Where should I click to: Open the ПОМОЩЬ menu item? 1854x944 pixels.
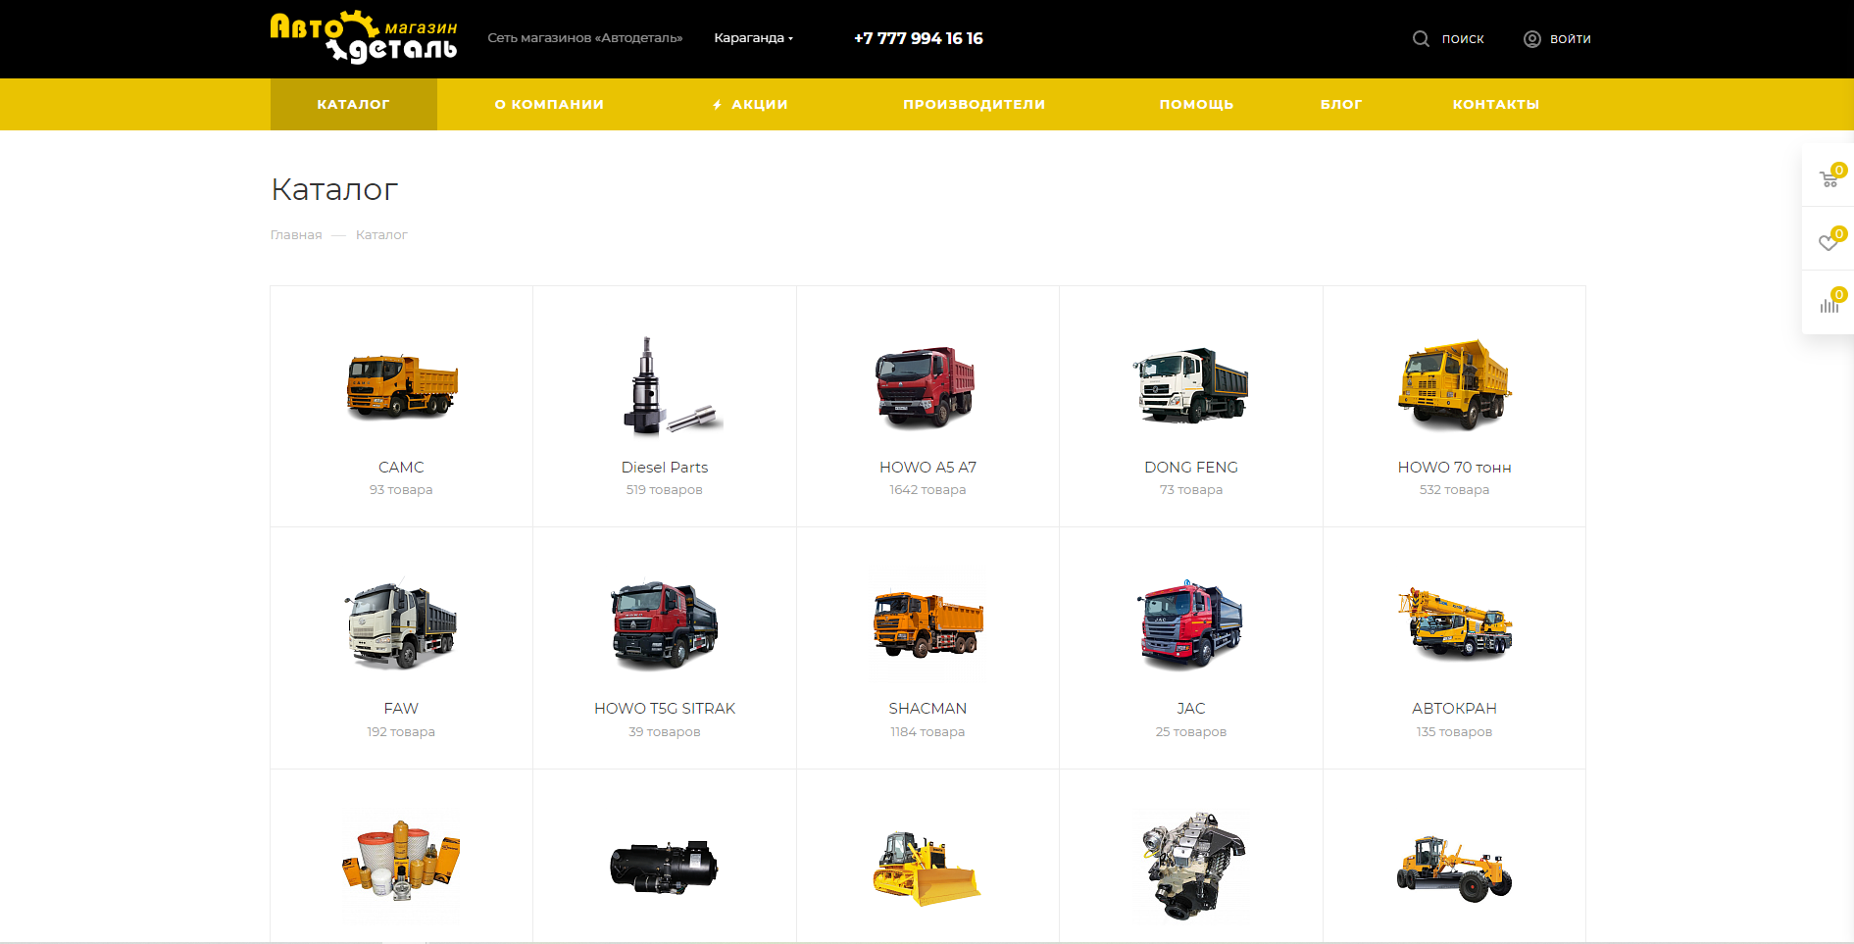tap(1196, 104)
